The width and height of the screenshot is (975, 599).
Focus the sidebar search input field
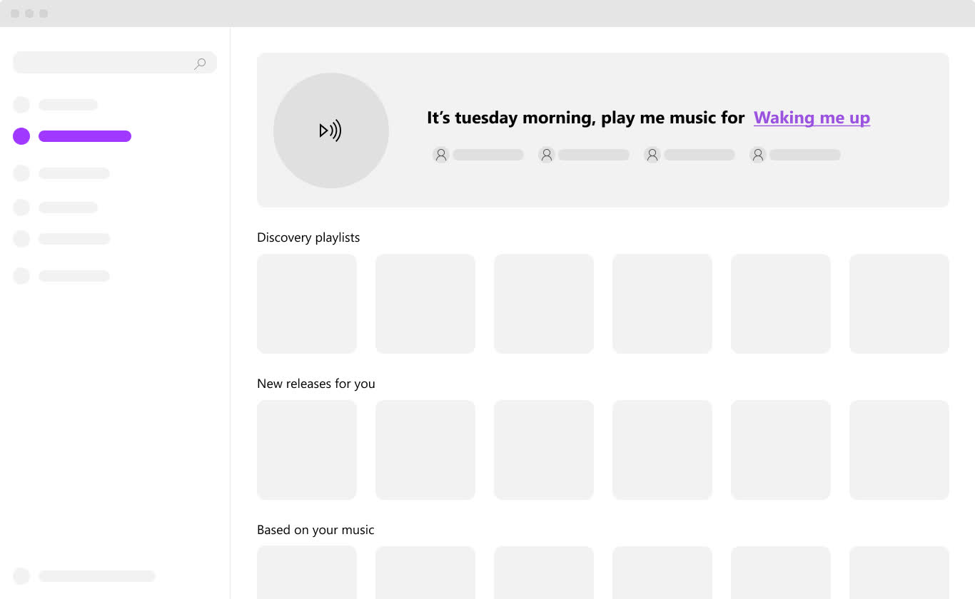115,63
